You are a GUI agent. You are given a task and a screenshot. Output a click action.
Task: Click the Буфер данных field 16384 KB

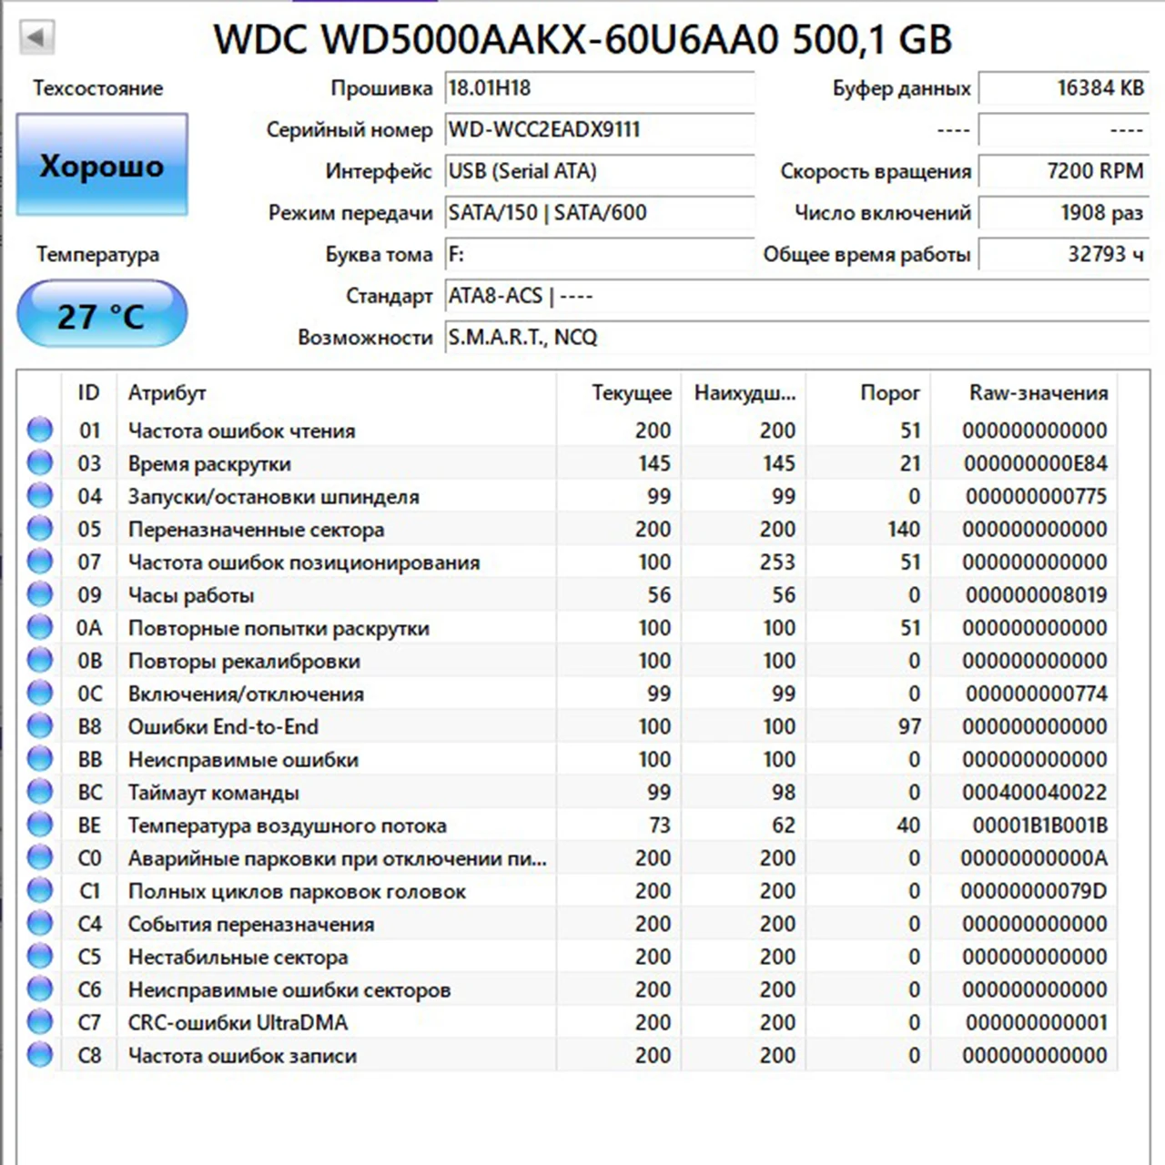pos(1064,88)
